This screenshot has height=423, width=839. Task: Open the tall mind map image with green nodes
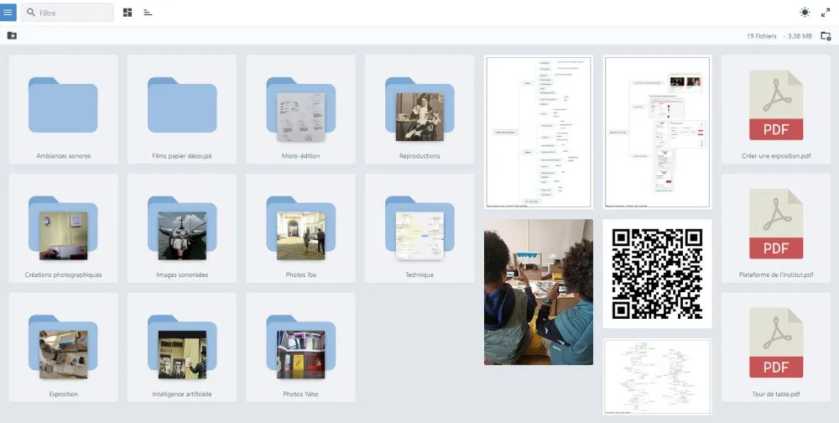539,132
